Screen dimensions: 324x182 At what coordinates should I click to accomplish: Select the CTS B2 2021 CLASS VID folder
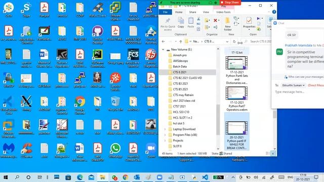coord(187,78)
